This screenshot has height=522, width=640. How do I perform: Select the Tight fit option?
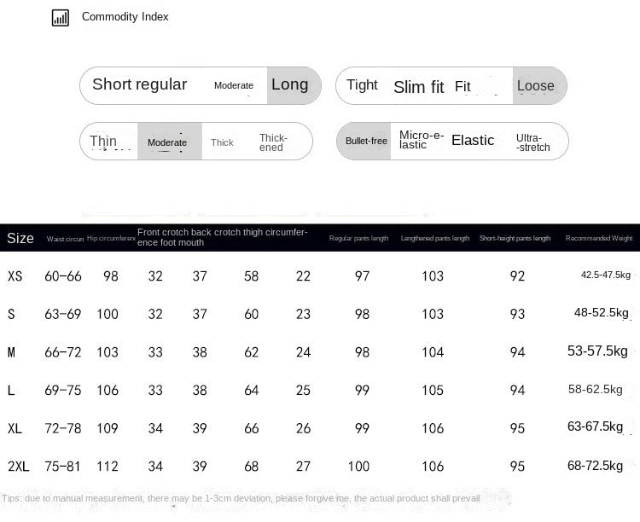click(362, 85)
